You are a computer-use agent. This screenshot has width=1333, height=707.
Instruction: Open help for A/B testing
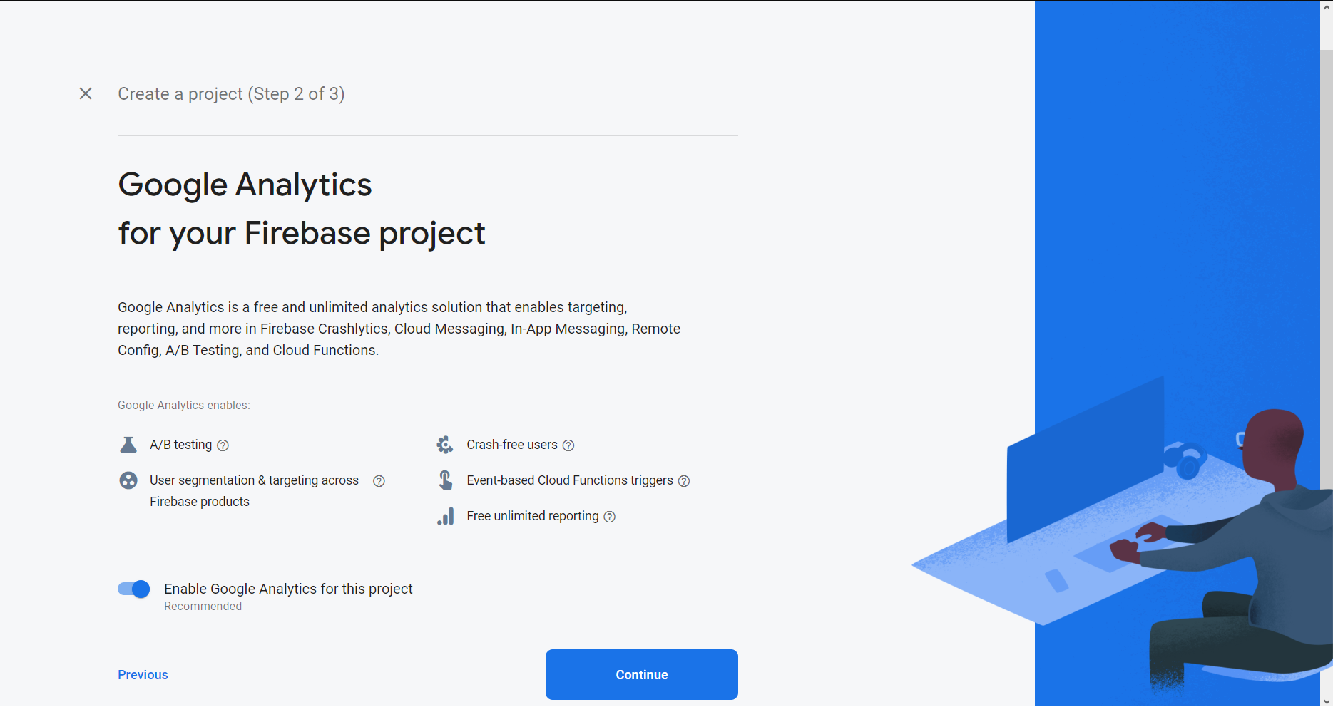pos(223,445)
